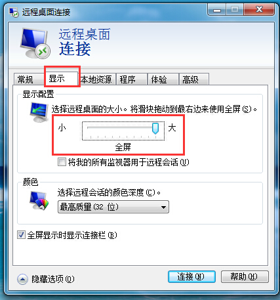
Task: Open the 本地资源 tab
Action: coord(96,79)
